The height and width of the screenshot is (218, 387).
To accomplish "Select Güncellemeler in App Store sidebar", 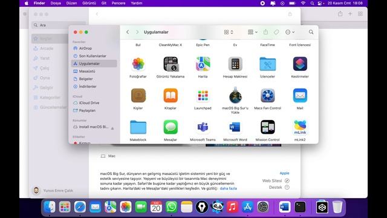I will click(x=50, y=107).
